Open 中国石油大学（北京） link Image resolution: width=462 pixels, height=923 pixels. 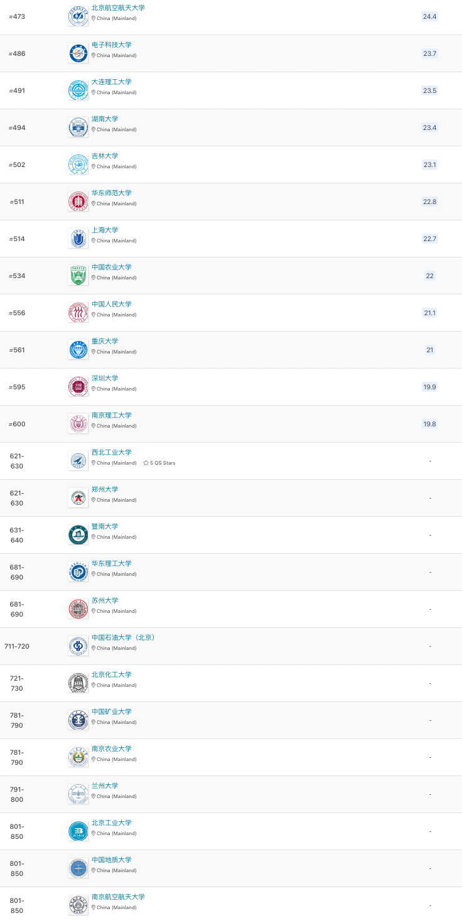(124, 637)
